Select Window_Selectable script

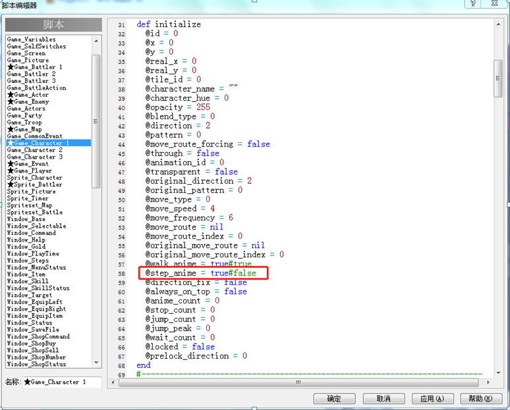click(36, 226)
